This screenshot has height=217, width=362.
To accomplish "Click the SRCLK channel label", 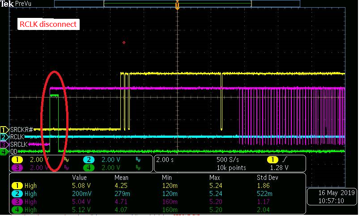I will click(x=19, y=145).
